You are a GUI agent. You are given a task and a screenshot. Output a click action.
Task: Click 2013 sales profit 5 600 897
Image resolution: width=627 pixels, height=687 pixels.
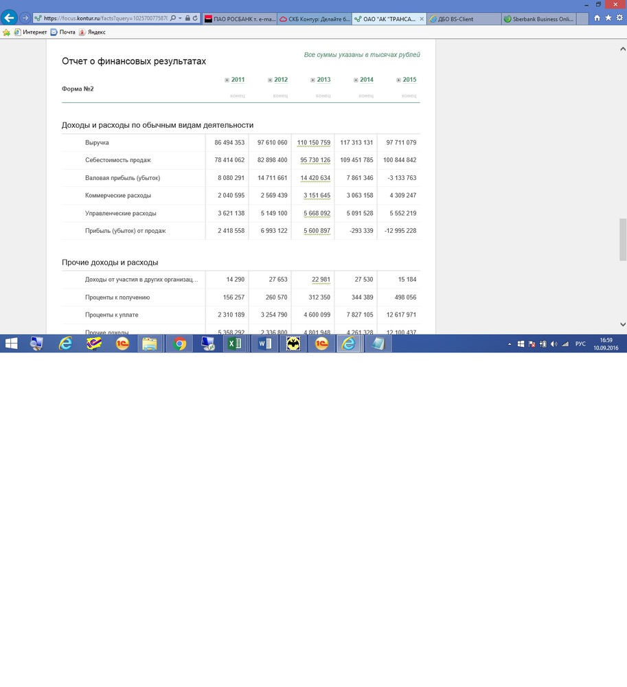[x=317, y=231]
